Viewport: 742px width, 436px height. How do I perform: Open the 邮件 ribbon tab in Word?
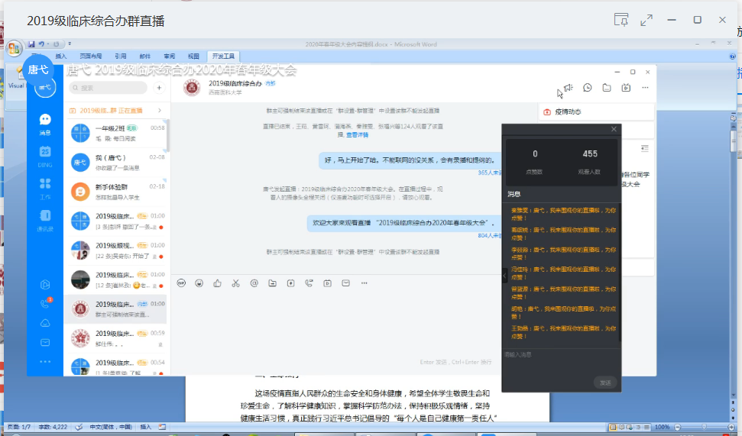pyautogui.click(x=144, y=57)
